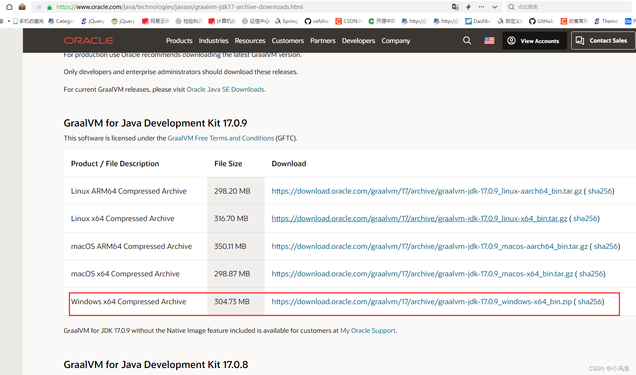Screen dimensions: 636x375
Task: Open the 检验科流 bookmark
Action: coord(189,21)
